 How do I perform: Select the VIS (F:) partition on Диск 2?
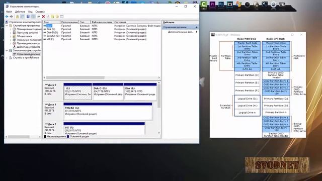click(x=104, y=129)
